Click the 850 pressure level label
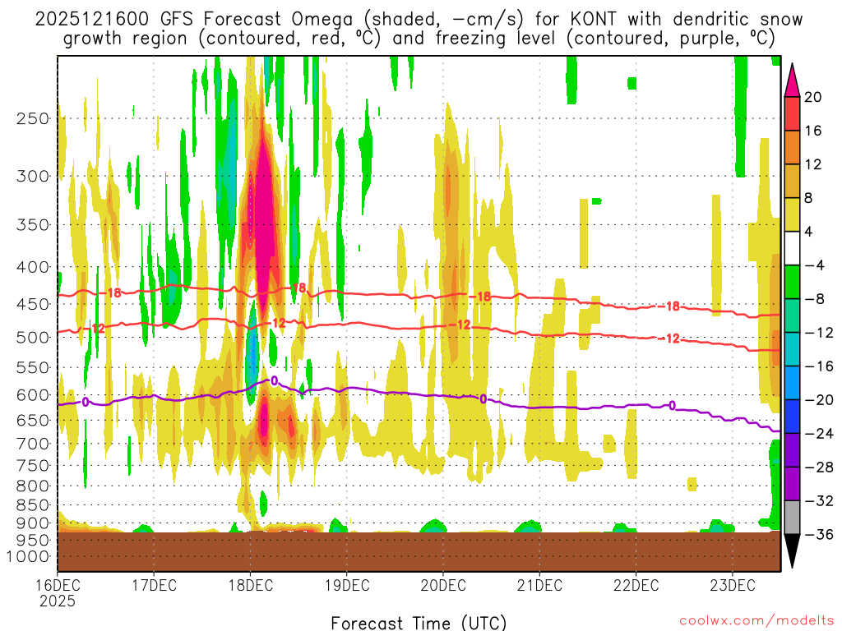The height and width of the screenshot is (631, 842). [x=33, y=505]
